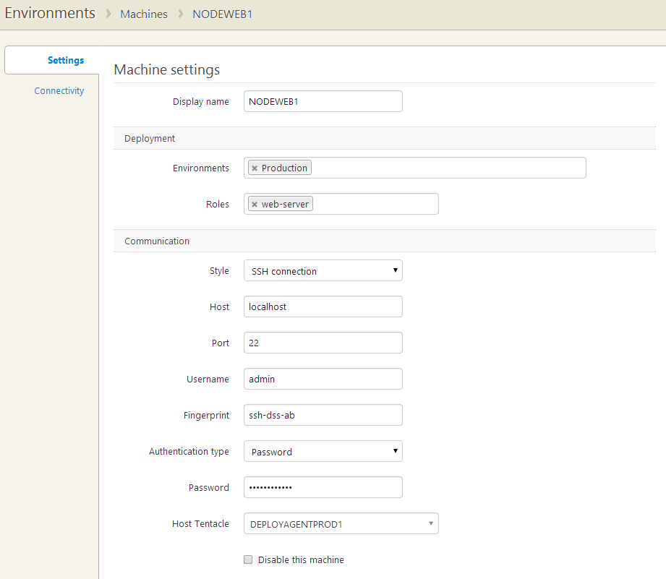
Task: Click the Password input field
Action: pyautogui.click(x=323, y=486)
